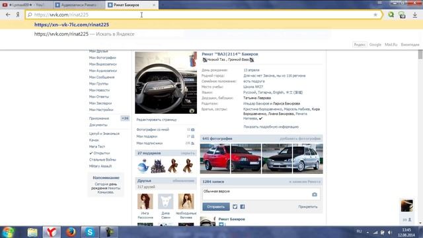Choose Google search engine option
The height and width of the screenshot is (238, 423).
(375, 44)
